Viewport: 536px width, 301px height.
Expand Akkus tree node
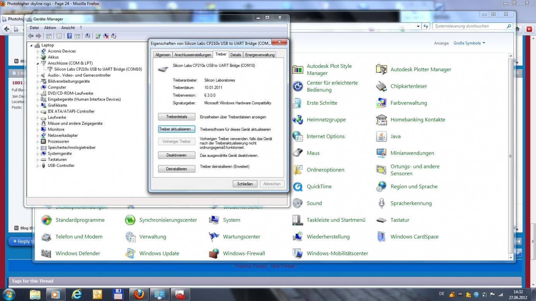(38, 57)
